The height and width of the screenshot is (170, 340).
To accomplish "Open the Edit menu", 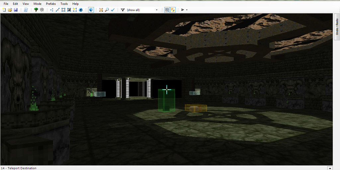I will pyautogui.click(x=15, y=4).
